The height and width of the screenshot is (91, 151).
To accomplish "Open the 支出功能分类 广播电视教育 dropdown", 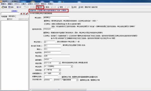I will [77, 80].
